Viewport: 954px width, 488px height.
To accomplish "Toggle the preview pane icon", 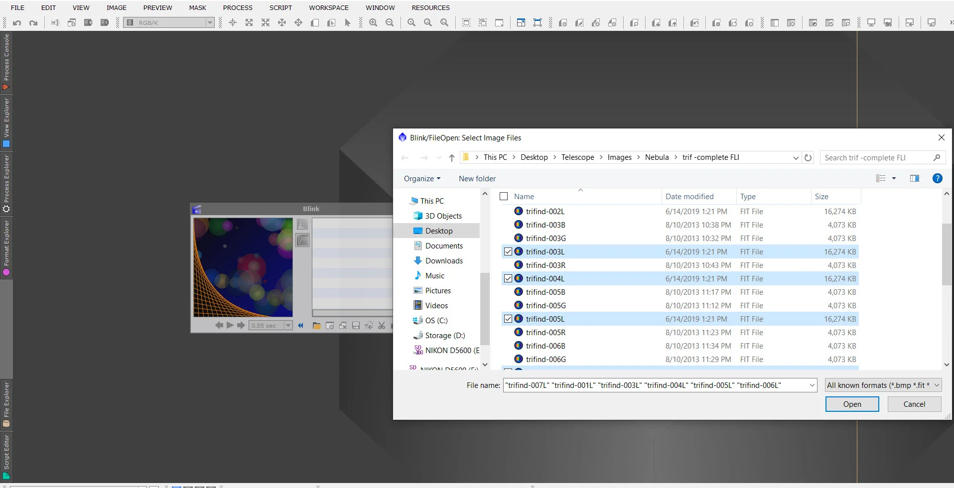I will [915, 178].
